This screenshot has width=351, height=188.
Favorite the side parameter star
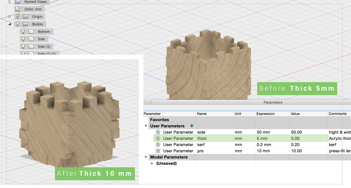pos(158,132)
